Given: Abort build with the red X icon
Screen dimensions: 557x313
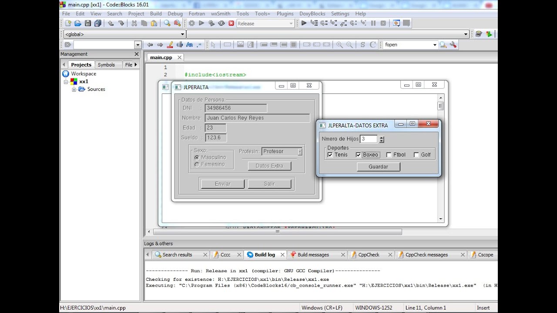Looking at the screenshot, I should [231, 23].
